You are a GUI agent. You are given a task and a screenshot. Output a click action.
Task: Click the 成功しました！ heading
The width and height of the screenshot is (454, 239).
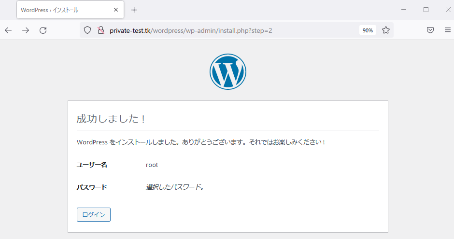(x=112, y=119)
